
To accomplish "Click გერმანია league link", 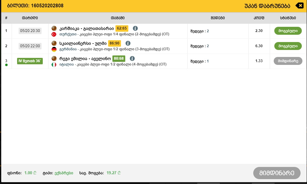I will pos(68,49).
